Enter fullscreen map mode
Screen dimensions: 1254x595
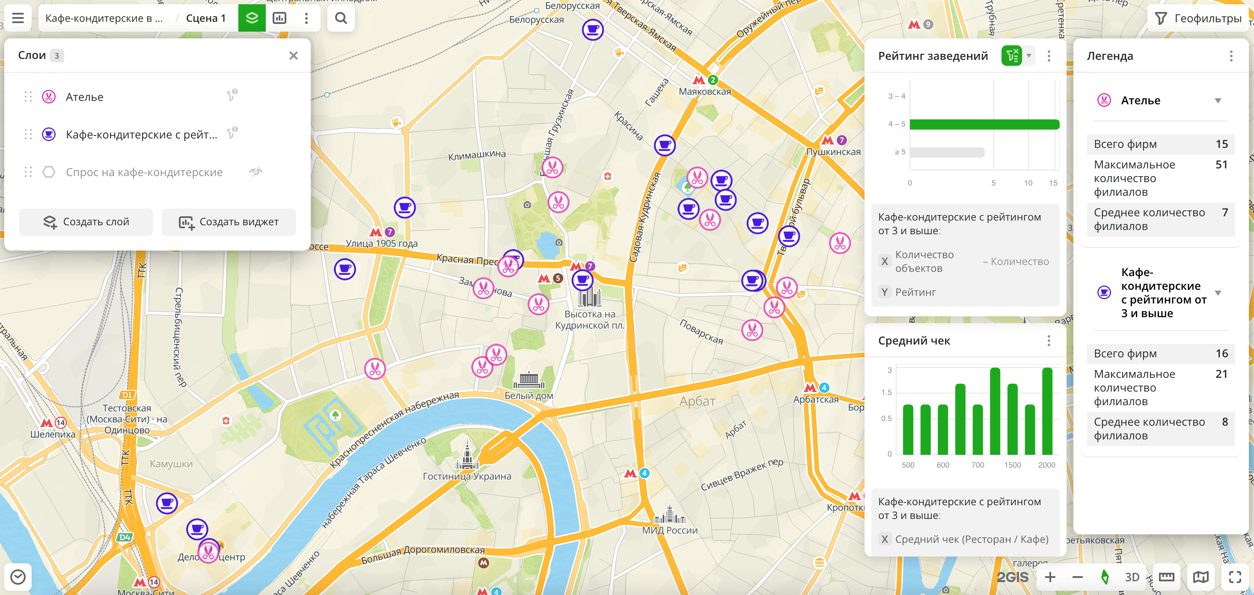click(1235, 577)
